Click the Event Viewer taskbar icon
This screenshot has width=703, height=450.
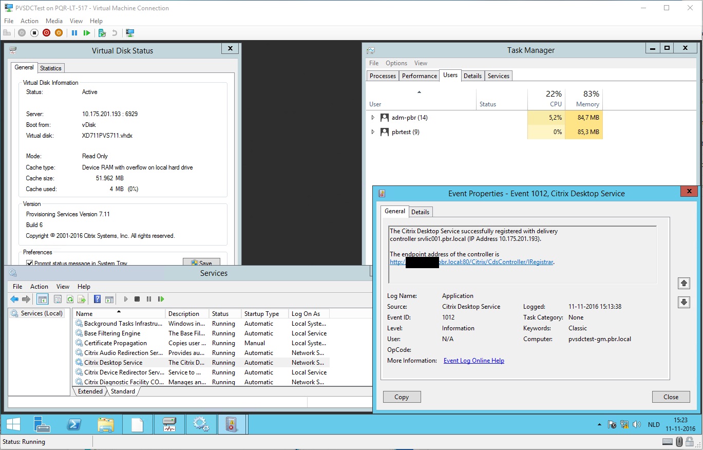pos(232,425)
